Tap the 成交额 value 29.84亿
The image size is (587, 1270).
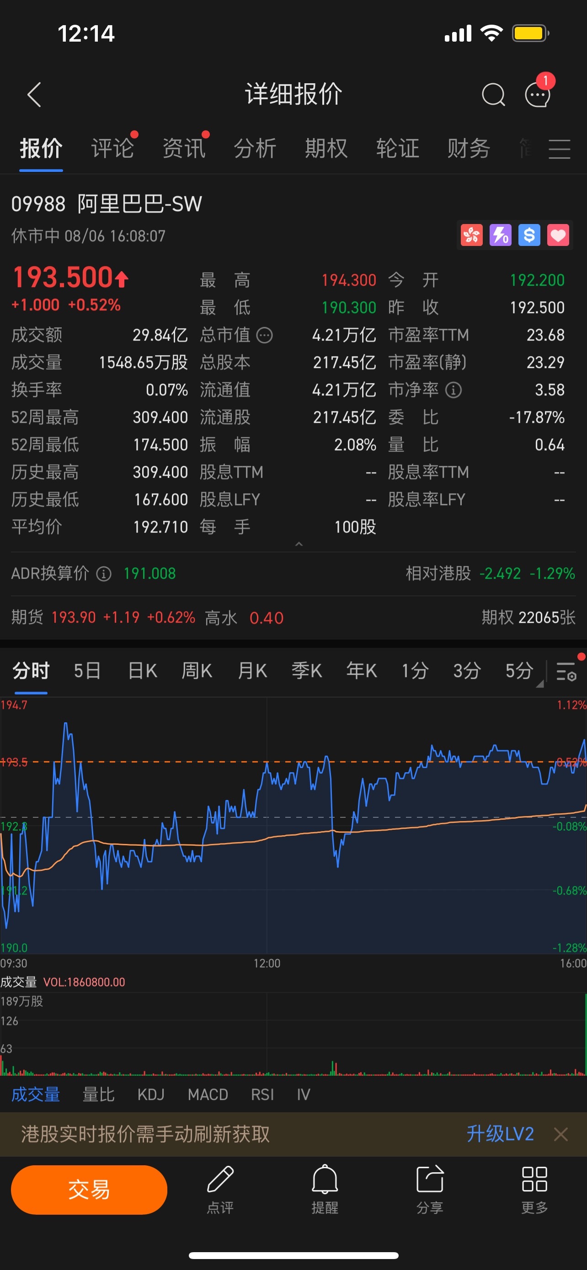coord(160,335)
